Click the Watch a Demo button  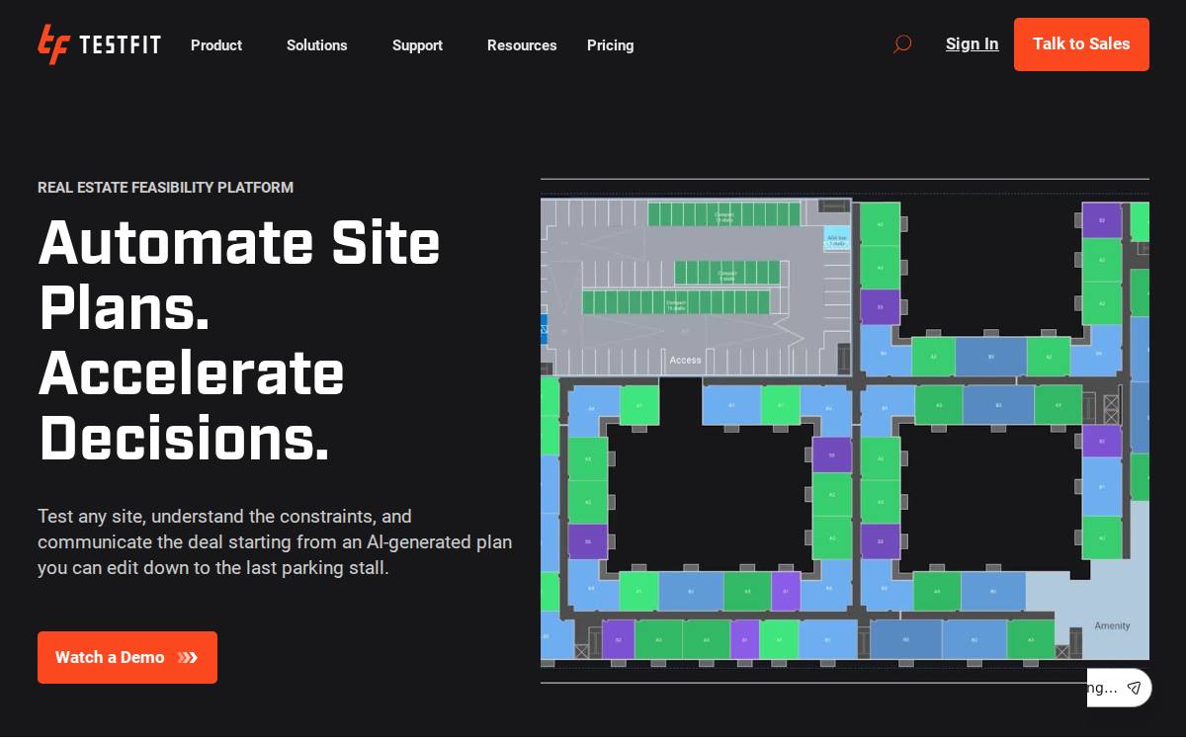(127, 657)
